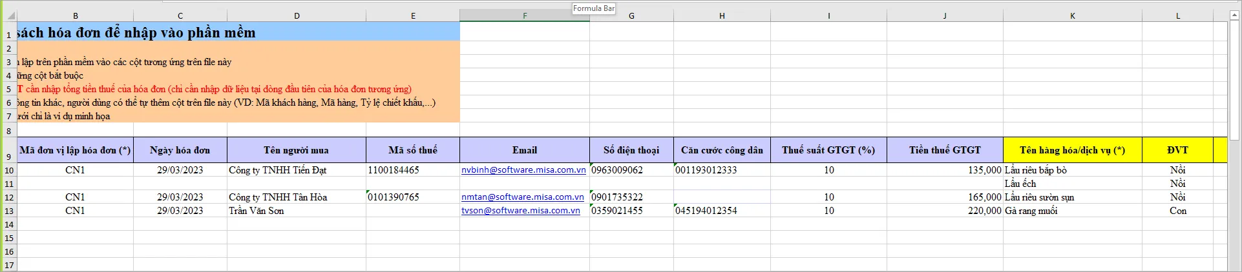The image size is (1242, 272).
Task: Select the Tên hàng hóa/dịch vụ header cell
Action: pyautogui.click(x=1072, y=150)
